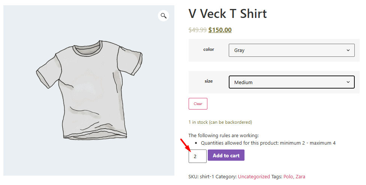The height and width of the screenshot is (185, 366).
Task: Open the size dropdown showing Medium
Action: 291,82
